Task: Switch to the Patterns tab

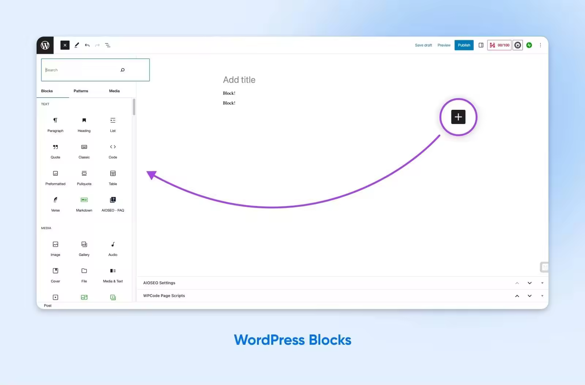Action: tap(81, 91)
